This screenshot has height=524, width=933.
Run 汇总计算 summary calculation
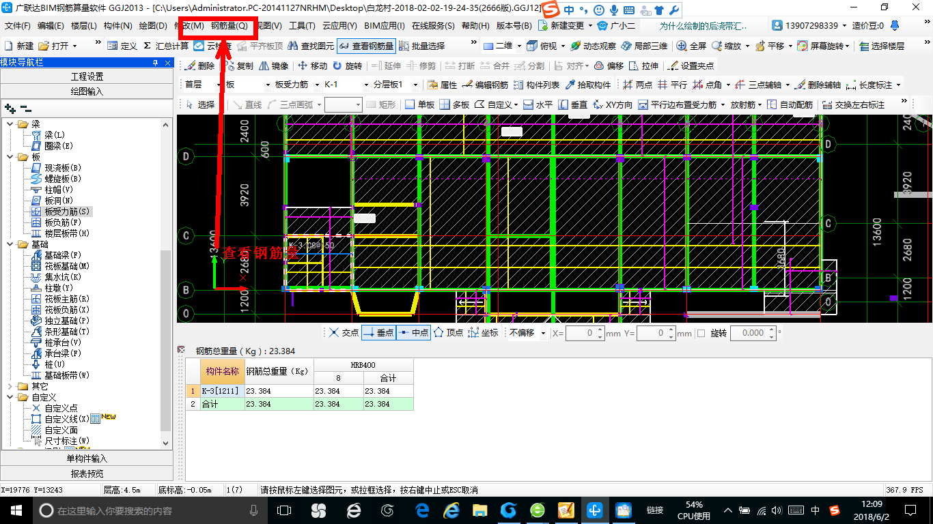[165, 46]
